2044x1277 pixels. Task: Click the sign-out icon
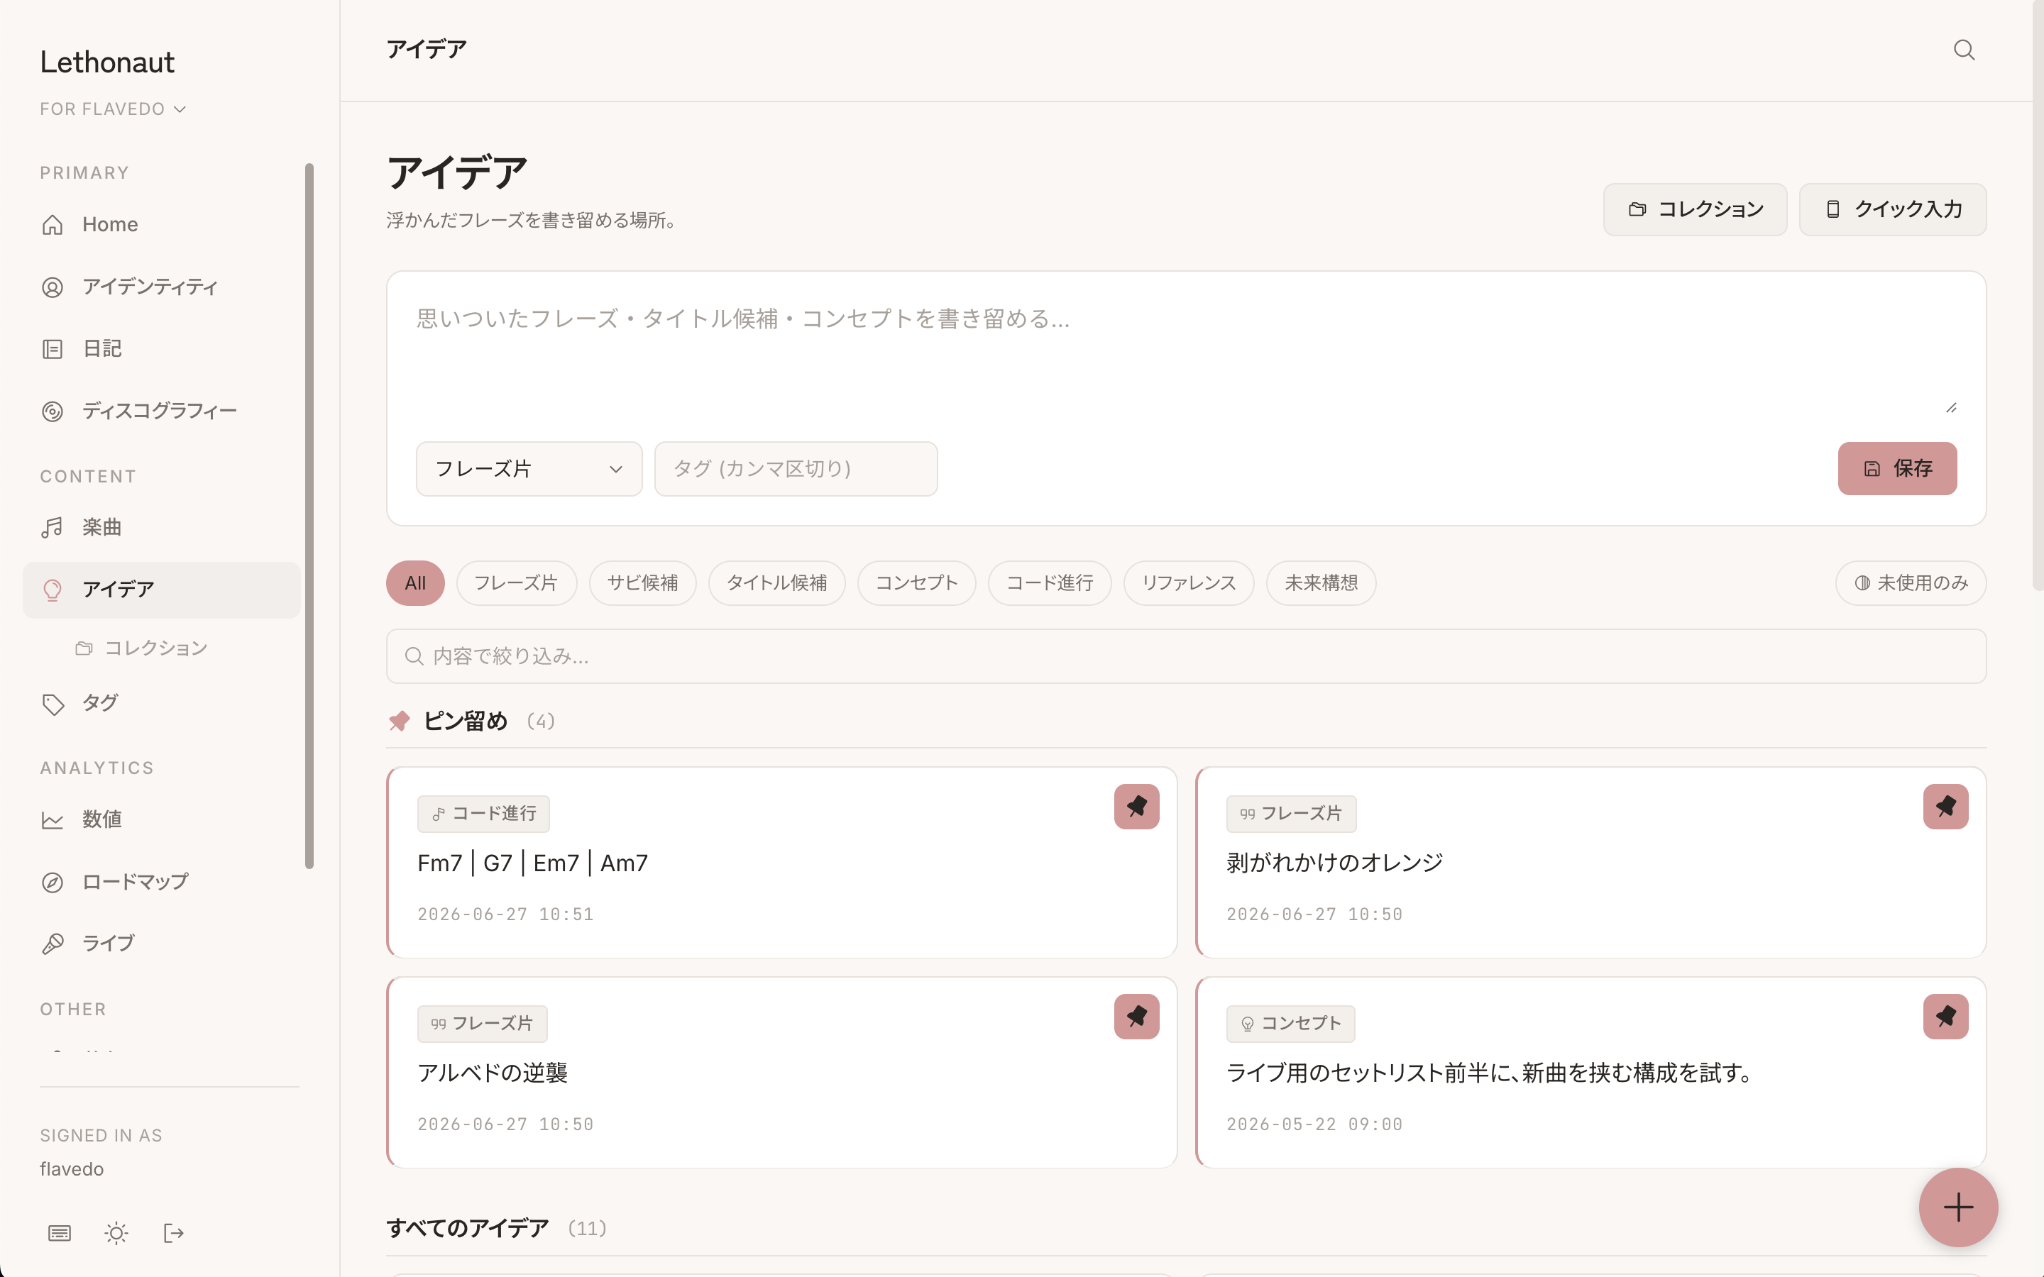173,1233
